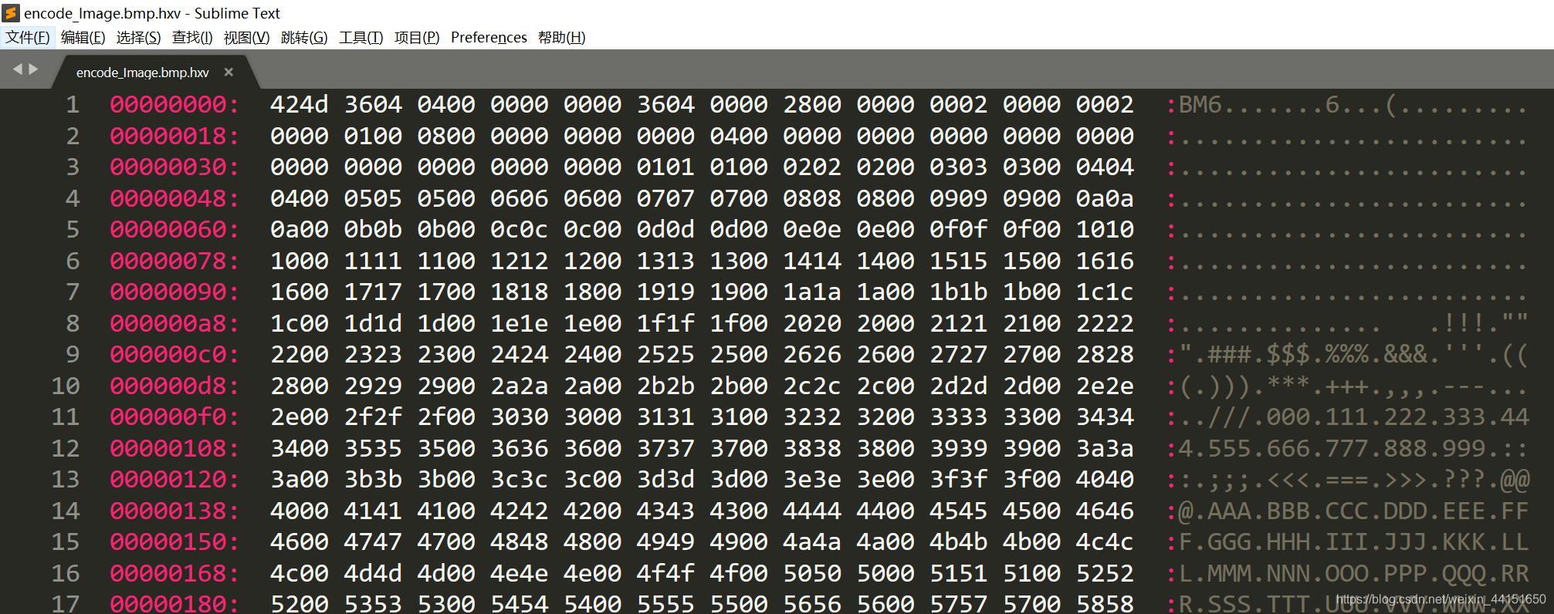The image size is (1554, 614).
Task: Open the Preferences menu
Action: (489, 37)
